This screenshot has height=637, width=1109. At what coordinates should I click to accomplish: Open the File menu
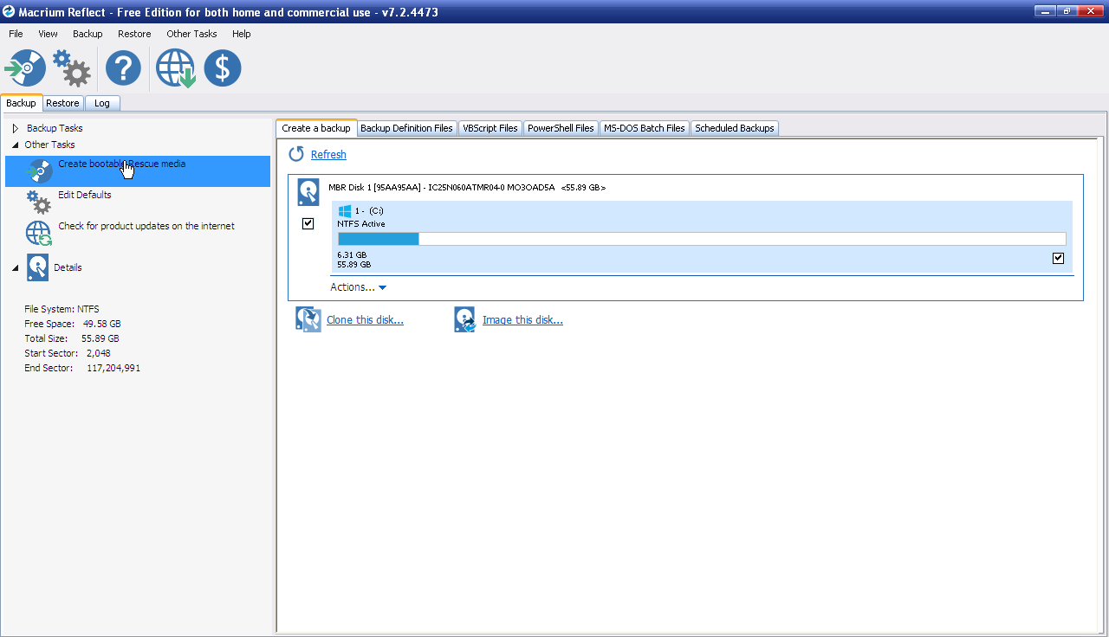(x=16, y=34)
